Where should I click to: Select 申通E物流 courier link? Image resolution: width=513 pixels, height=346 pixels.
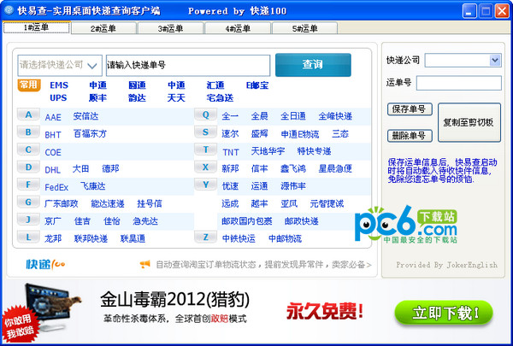(300, 134)
